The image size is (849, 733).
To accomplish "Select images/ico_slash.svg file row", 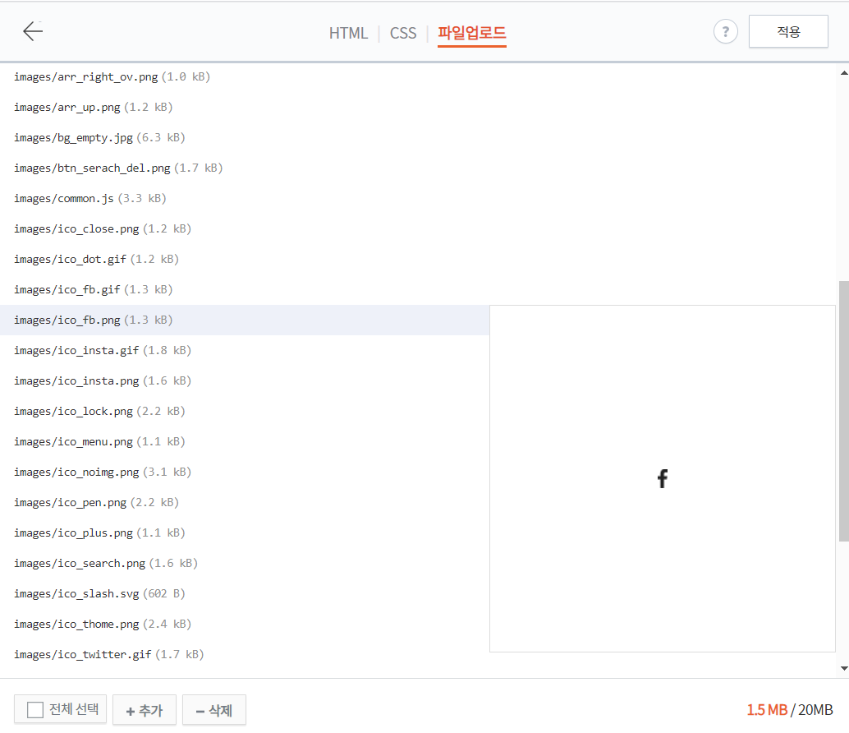I will tap(245, 592).
